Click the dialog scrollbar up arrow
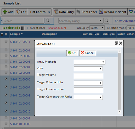This screenshot has height=129, width=135. [x=120, y=51]
